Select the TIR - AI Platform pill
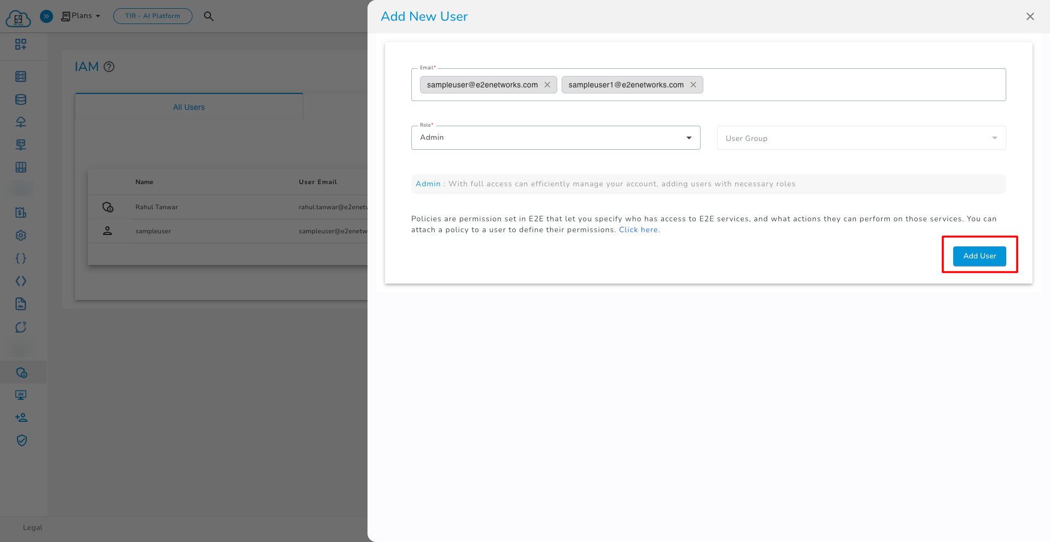This screenshot has height=542, width=1050. (153, 16)
